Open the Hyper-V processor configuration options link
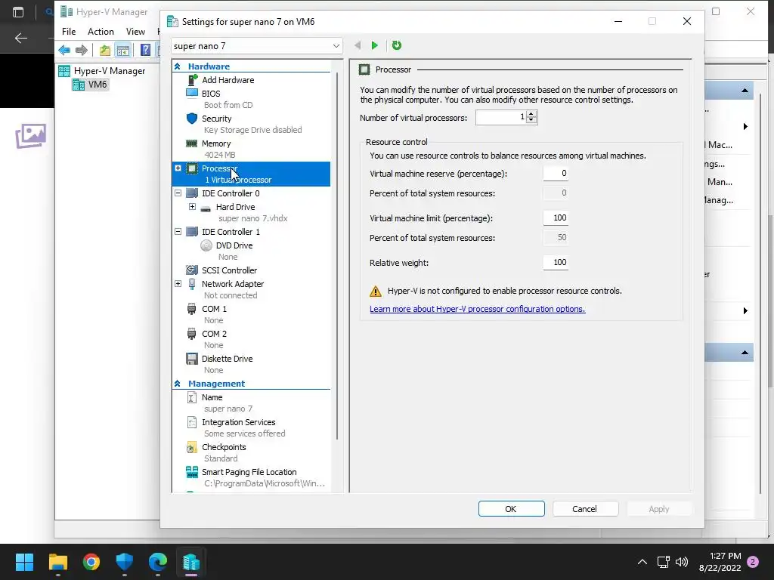The height and width of the screenshot is (580, 774). coord(478,309)
